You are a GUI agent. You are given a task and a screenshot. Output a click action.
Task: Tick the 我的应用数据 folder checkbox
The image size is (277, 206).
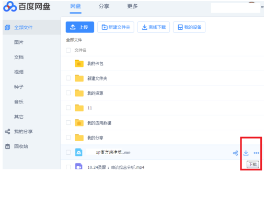pos(68,123)
